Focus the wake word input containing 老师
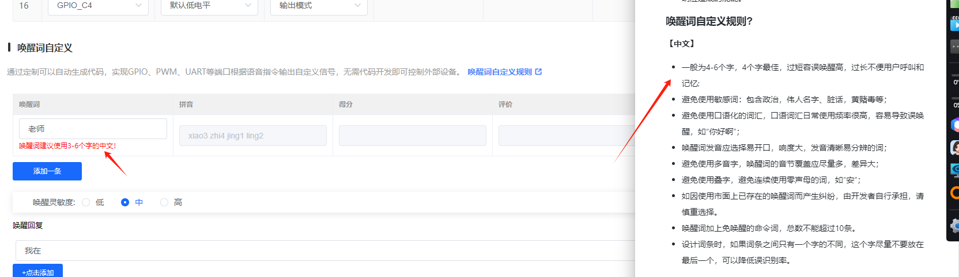The image size is (959, 277). click(x=93, y=129)
